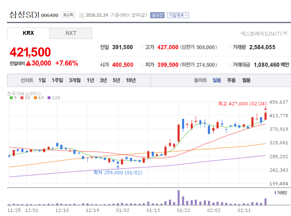This screenshot has width=291, height=216.
Task: Show the 10년 line chart
Action: click(x=131, y=80)
